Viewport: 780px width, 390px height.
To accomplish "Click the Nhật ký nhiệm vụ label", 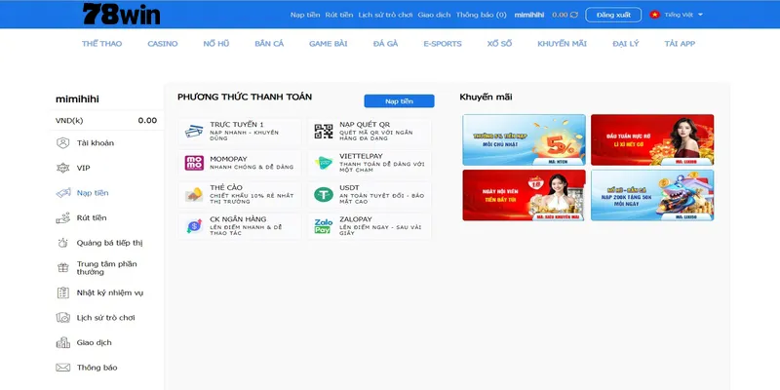I will 110,293.
